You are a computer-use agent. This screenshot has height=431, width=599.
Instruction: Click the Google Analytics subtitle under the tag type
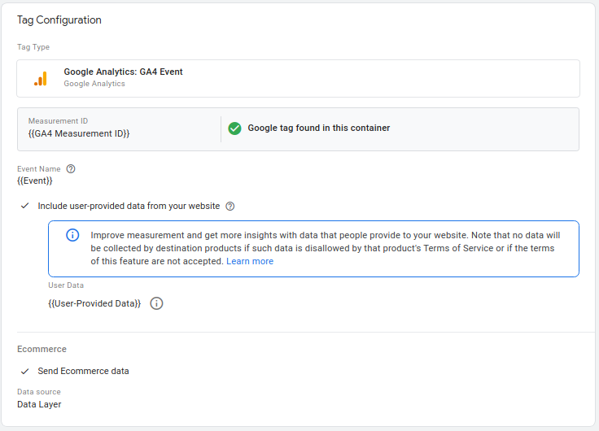click(x=94, y=84)
